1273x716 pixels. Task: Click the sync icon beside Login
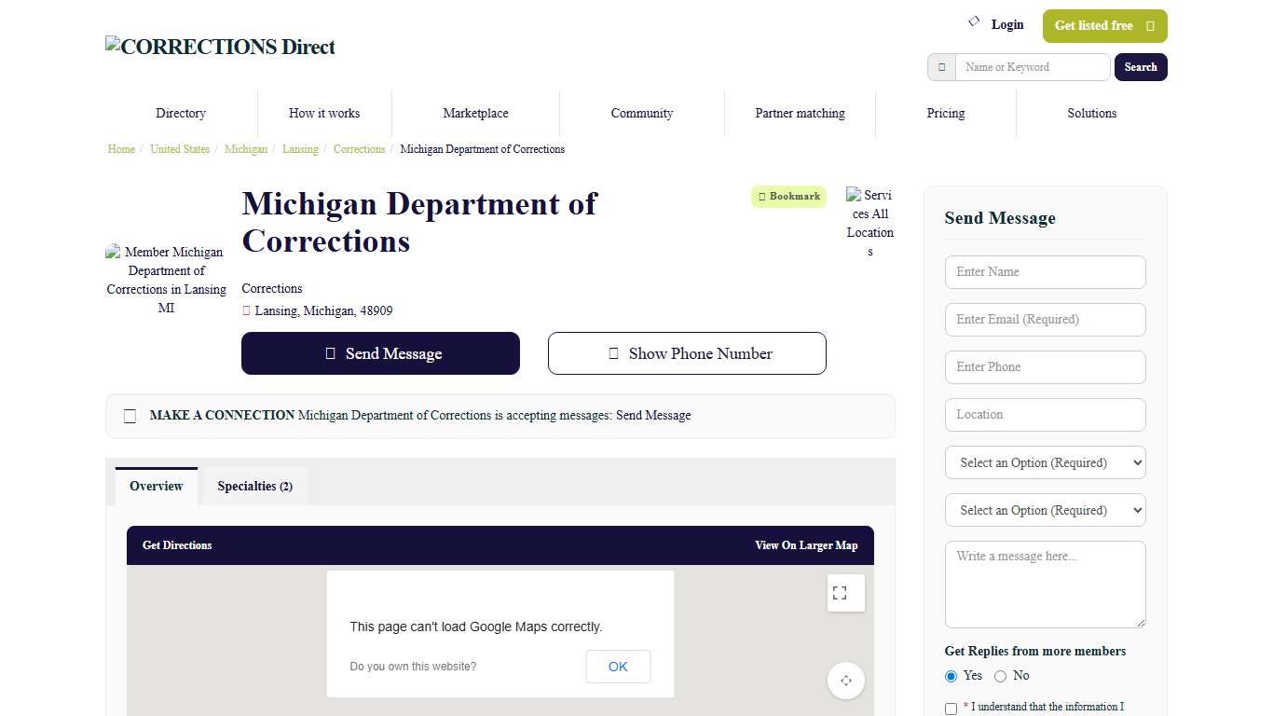pyautogui.click(x=973, y=21)
